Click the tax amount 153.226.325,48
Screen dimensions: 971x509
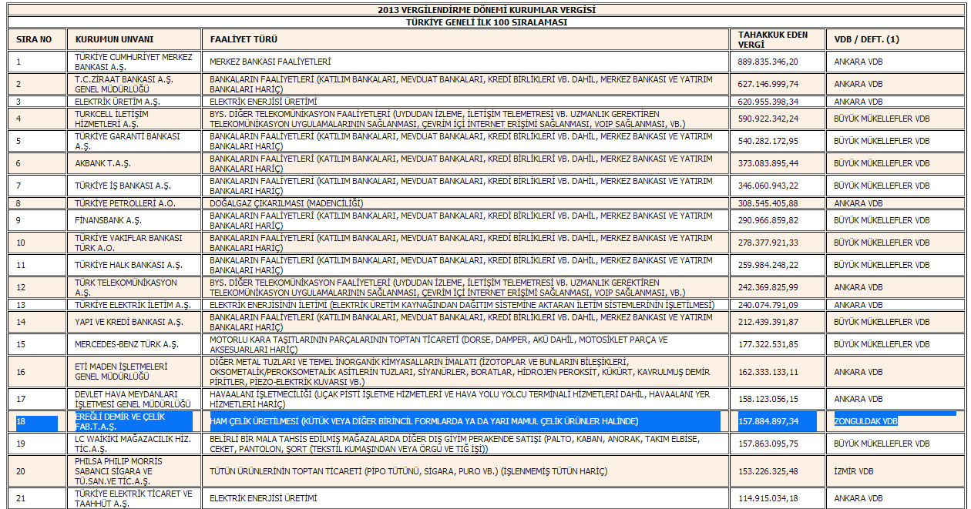coord(768,471)
